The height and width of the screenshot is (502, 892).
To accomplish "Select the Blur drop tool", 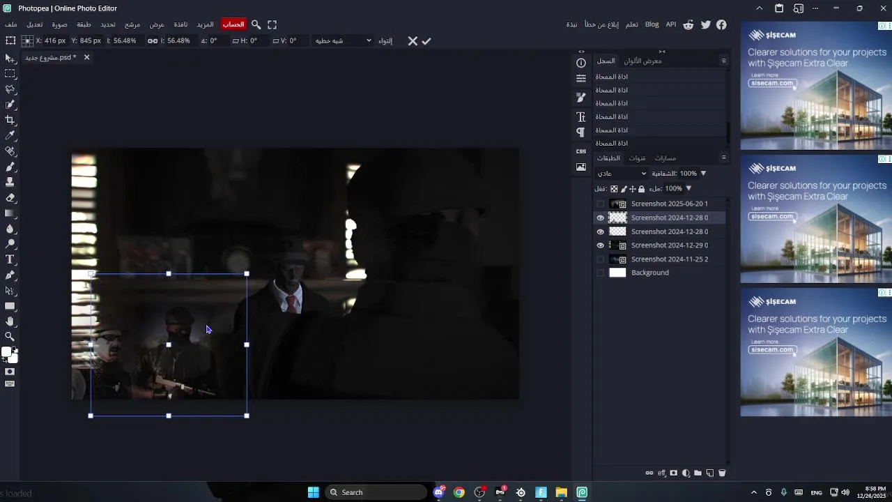I will pos(10,229).
